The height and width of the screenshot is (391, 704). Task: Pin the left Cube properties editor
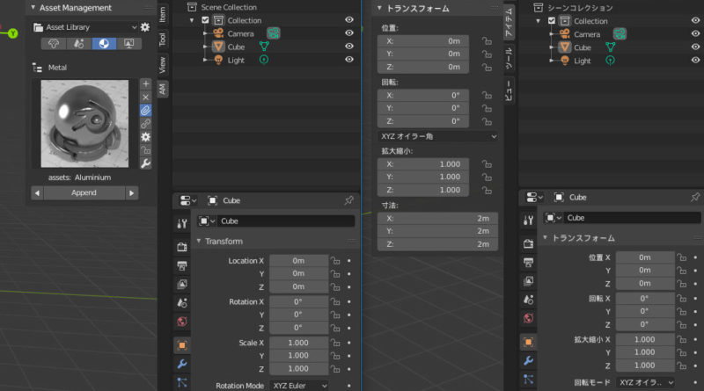click(x=348, y=200)
